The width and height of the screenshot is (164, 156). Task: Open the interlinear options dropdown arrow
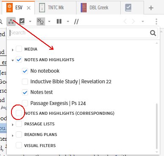pos(49,22)
